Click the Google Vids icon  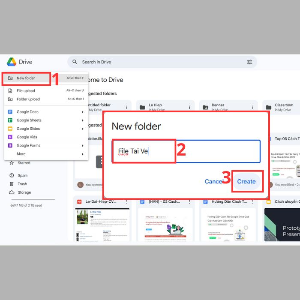pyautogui.click(x=10, y=137)
